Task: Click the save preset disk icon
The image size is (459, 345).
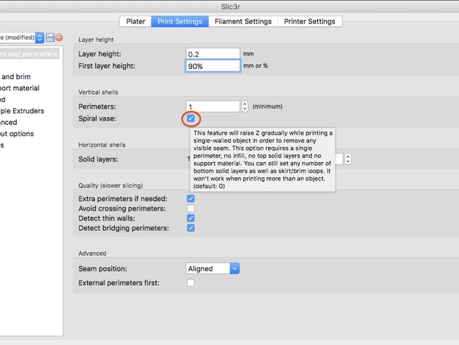Action: point(50,37)
